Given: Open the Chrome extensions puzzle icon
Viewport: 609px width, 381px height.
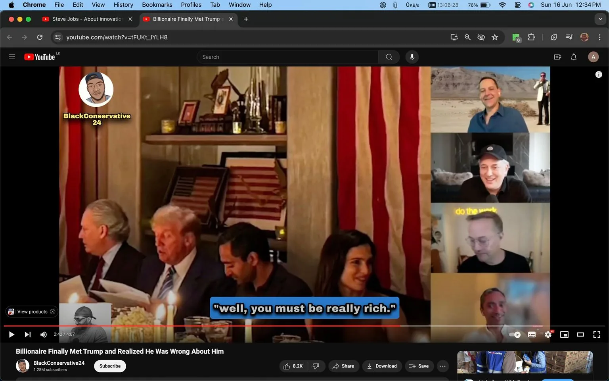Looking at the screenshot, I should [x=531, y=37].
